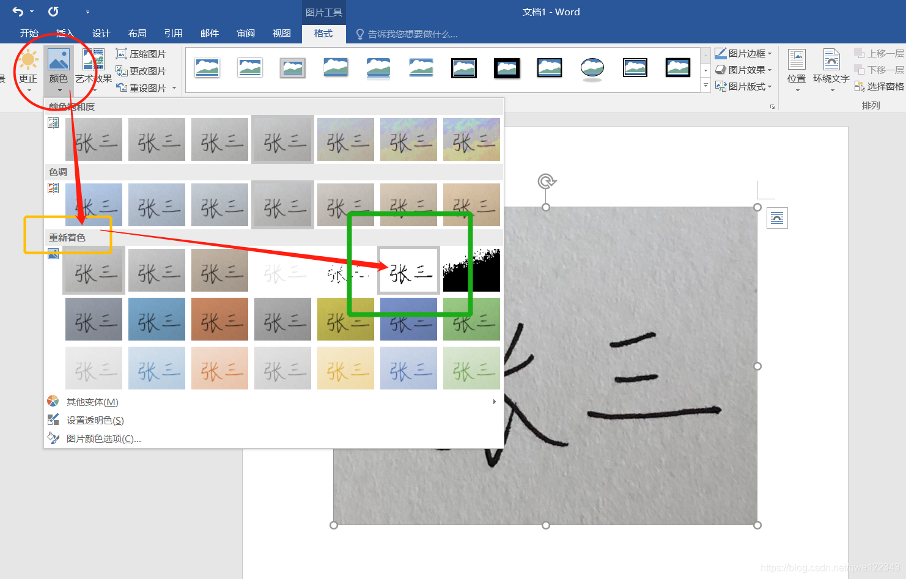Switch to the 审阅 Review tab
Viewport: 906px width, 579px height.
245,34
